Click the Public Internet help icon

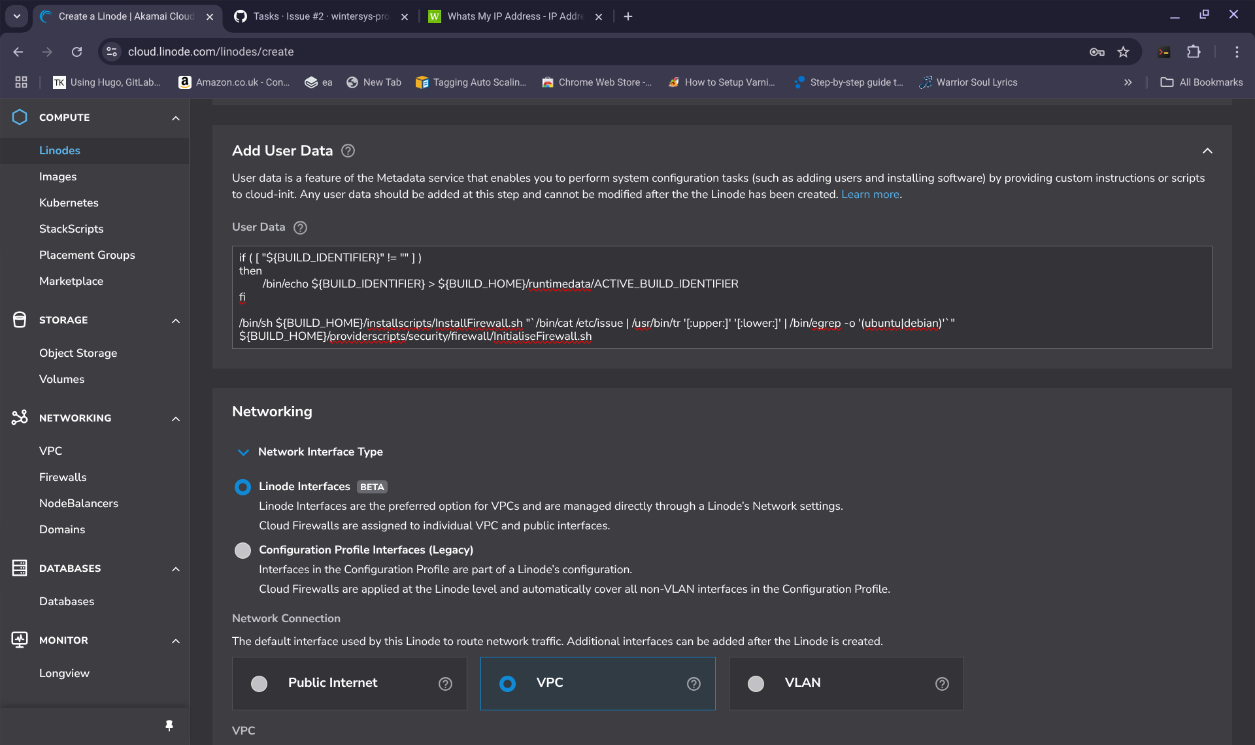445,684
